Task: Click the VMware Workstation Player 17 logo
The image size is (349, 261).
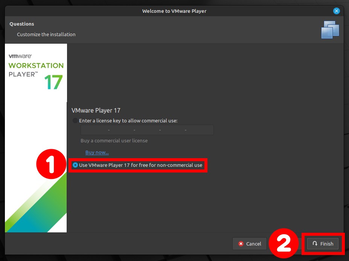Action: coord(36,72)
